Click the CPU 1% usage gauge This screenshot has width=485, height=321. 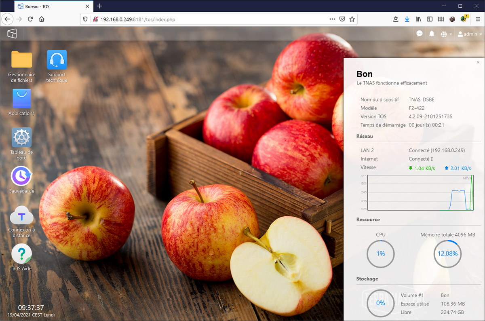(380, 254)
